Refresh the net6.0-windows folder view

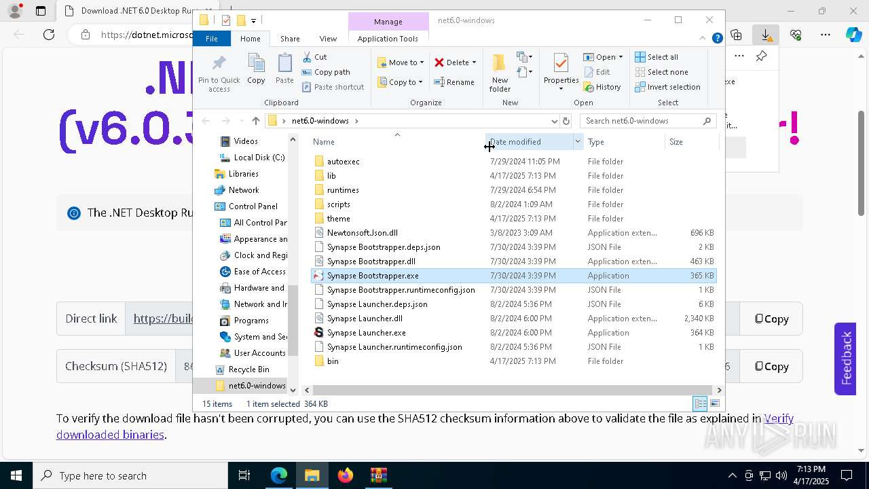pos(567,121)
